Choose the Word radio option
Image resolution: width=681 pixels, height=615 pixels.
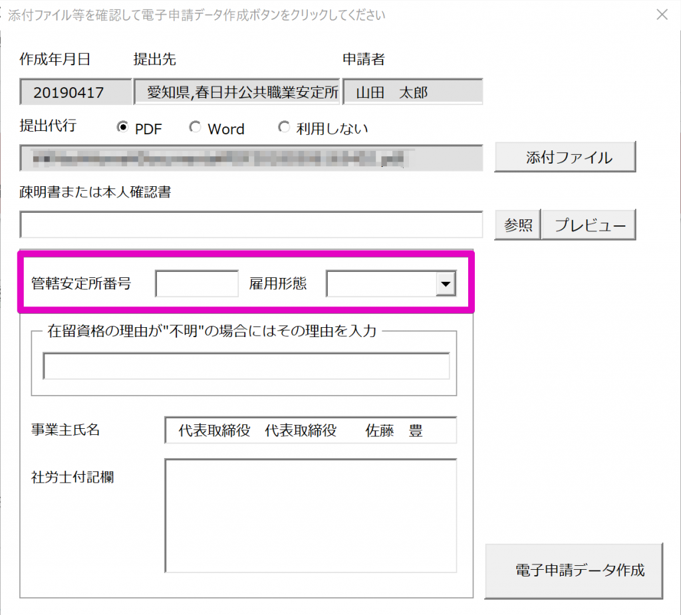point(195,128)
